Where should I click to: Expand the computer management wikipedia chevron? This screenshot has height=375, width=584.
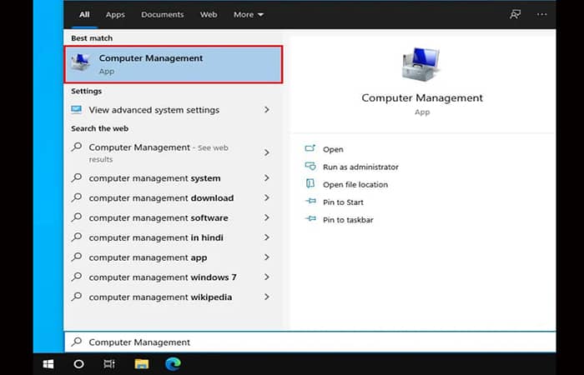pos(267,297)
